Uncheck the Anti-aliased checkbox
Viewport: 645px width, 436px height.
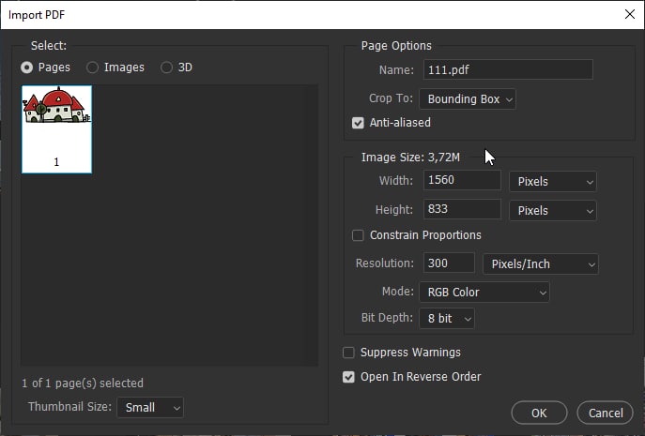coord(358,123)
